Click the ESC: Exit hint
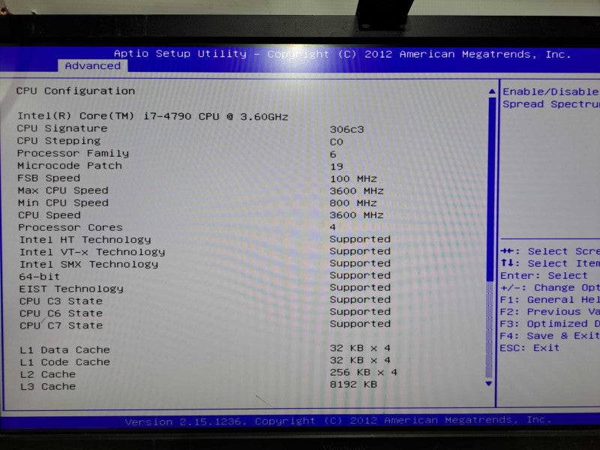The image size is (600, 450). [x=529, y=348]
